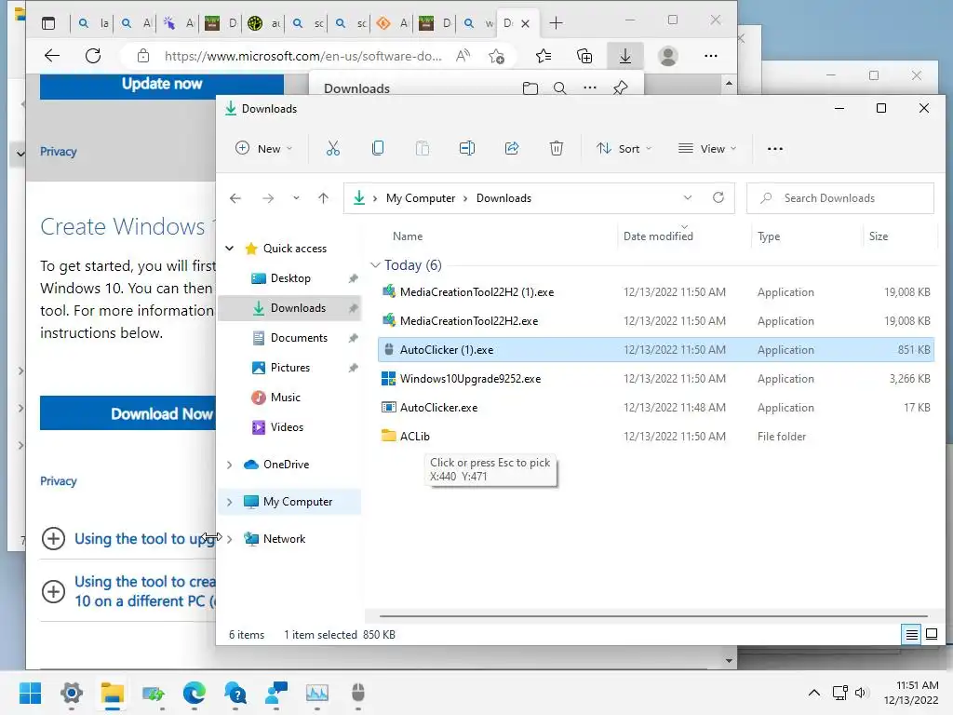
Task: Expand the address bar history dropdown
Action: (688, 197)
